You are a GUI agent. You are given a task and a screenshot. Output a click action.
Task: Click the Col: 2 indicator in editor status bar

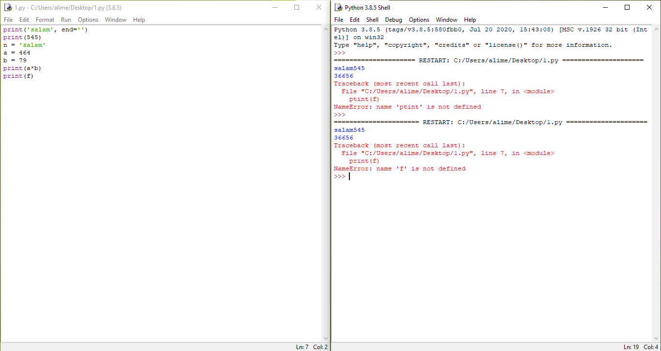(x=320, y=347)
